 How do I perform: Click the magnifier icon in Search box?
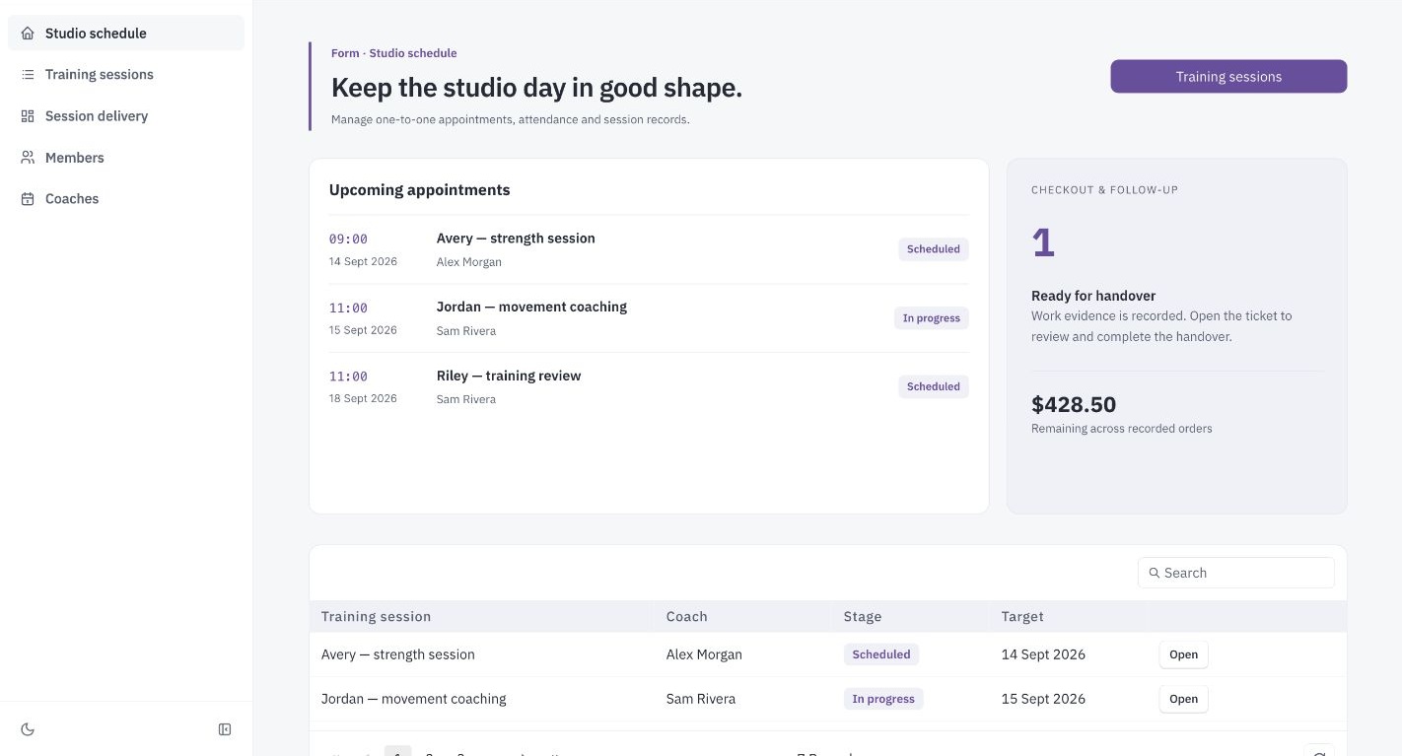coord(1155,573)
